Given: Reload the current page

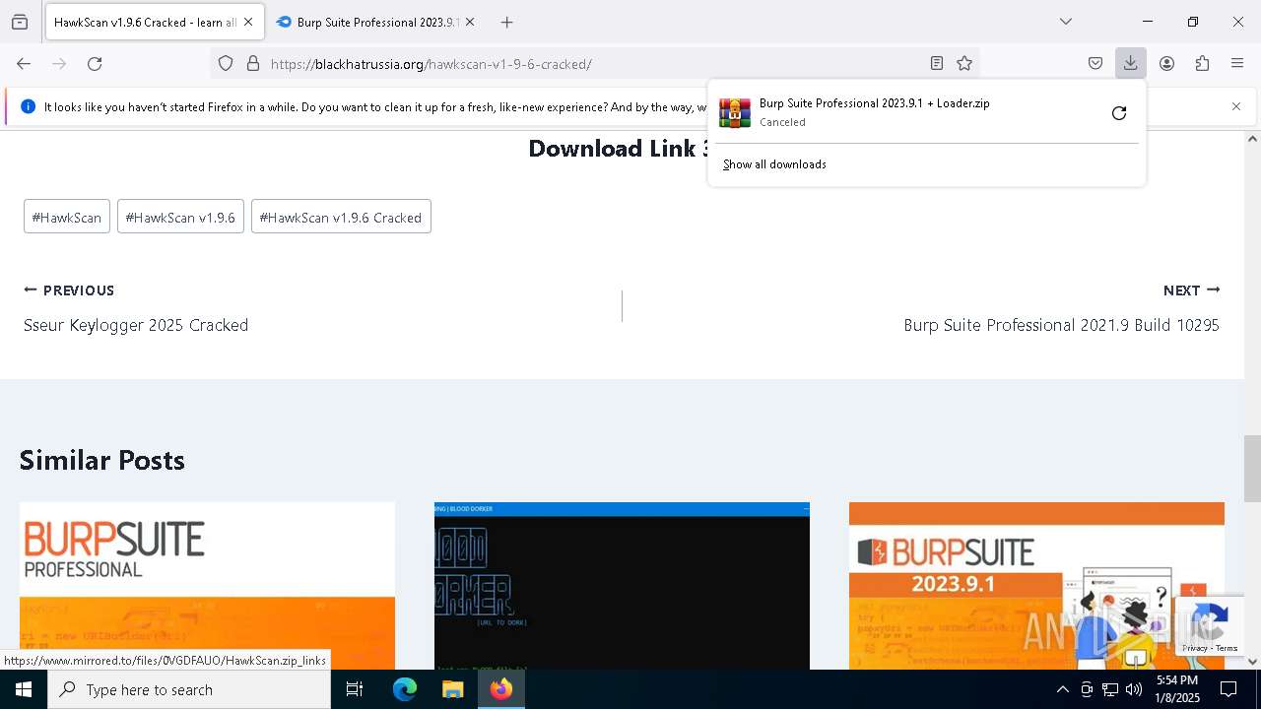Looking at the screenshot, I should [95, 64].
